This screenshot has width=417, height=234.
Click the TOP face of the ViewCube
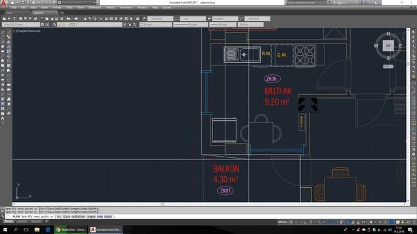click(388, 46)
